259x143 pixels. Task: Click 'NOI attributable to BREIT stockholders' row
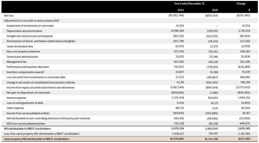pyautogui.click(x=129, y=129)
